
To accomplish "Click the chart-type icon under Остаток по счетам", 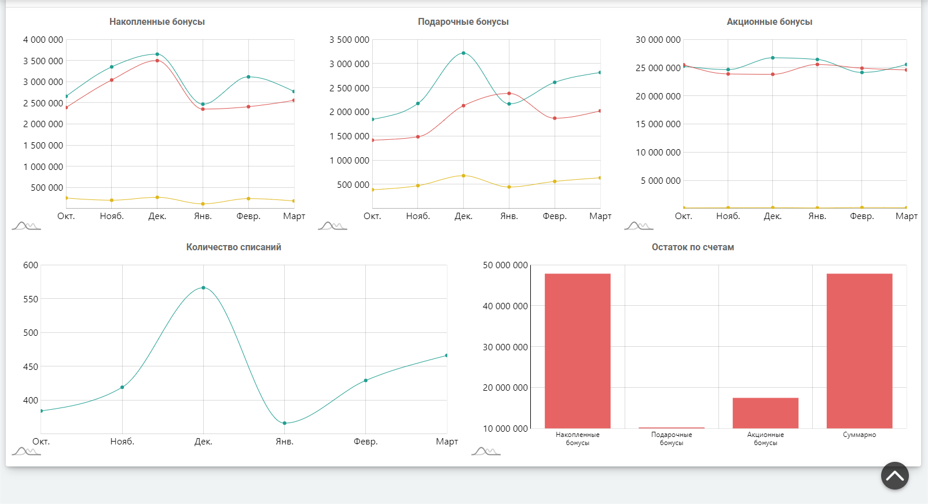I will click(486, 451).
